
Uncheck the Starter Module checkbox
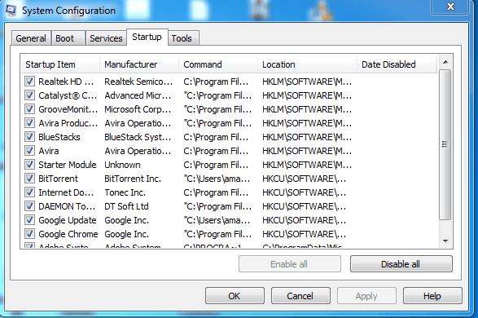pyautogui.click(x=29, y=165)
